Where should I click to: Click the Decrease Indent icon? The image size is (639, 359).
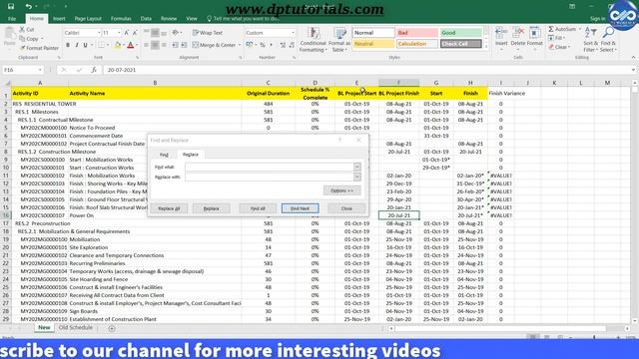tap(175, 45)
